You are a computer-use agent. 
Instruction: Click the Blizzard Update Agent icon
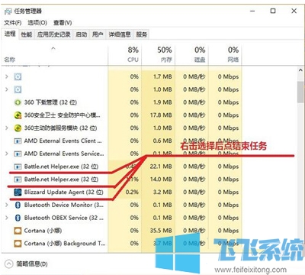(x=18, y=192)
